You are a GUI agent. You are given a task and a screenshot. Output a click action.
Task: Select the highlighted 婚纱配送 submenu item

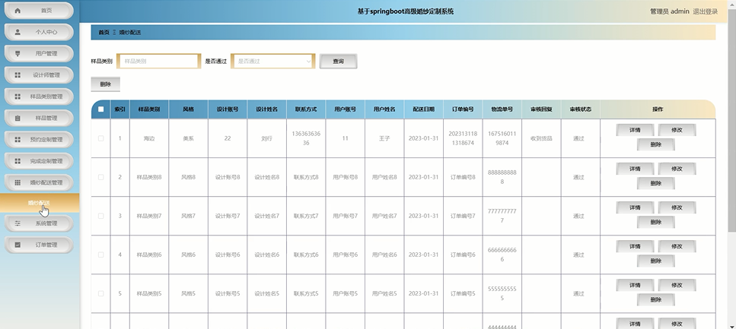pyautogui.click(x=40, y=203)
